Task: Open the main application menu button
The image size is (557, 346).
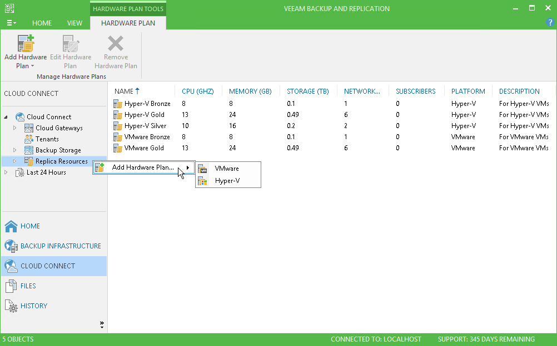Action: point(11,23)
